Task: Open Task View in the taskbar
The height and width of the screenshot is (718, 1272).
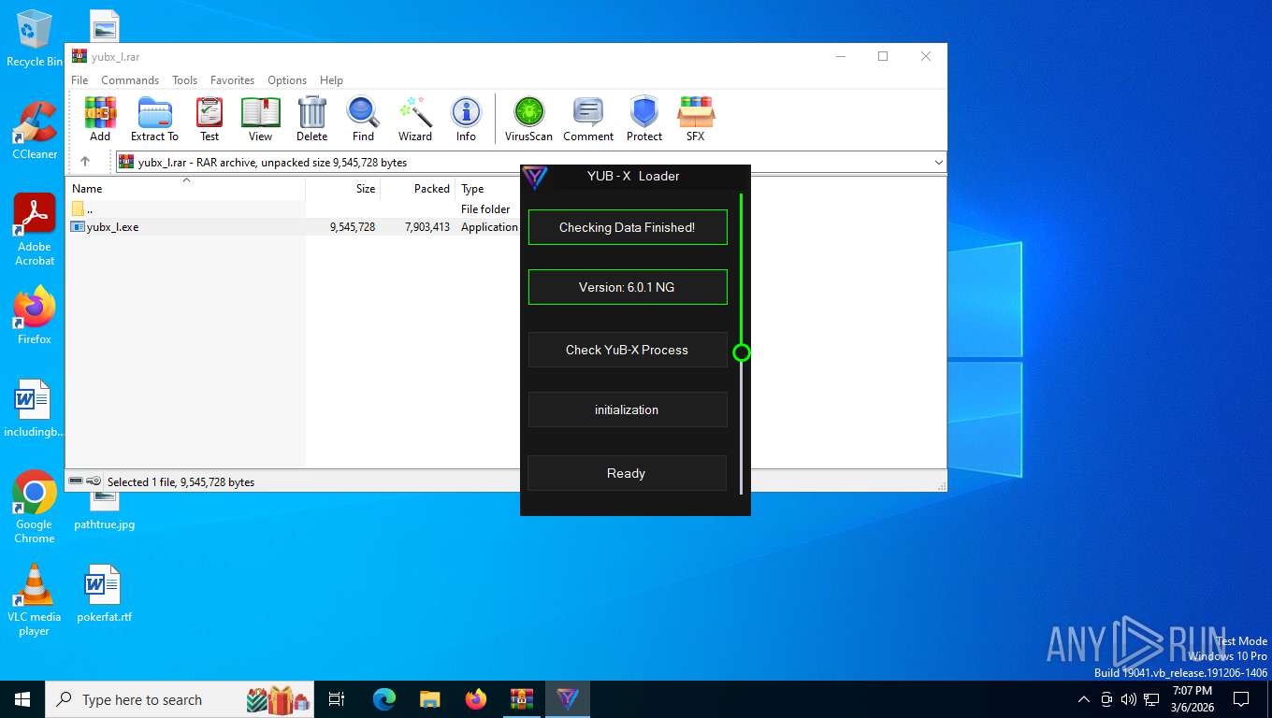Action: coord(337,699)
